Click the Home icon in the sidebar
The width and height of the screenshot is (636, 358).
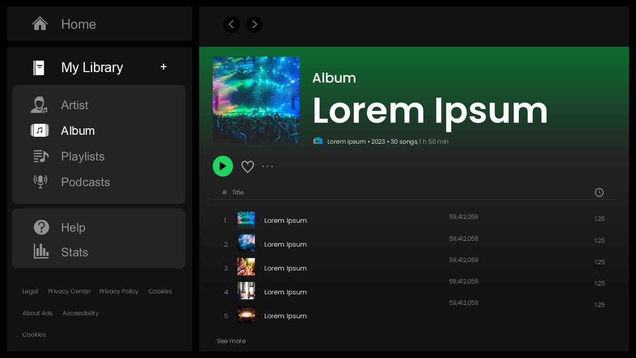tap(40, 23)
